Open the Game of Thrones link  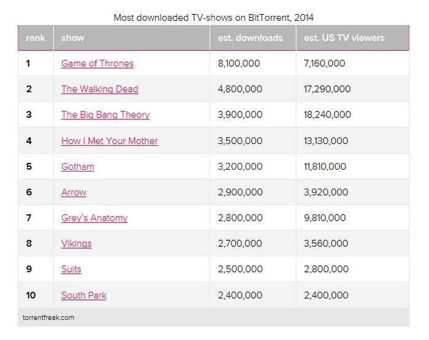click(x=97, y=63)
